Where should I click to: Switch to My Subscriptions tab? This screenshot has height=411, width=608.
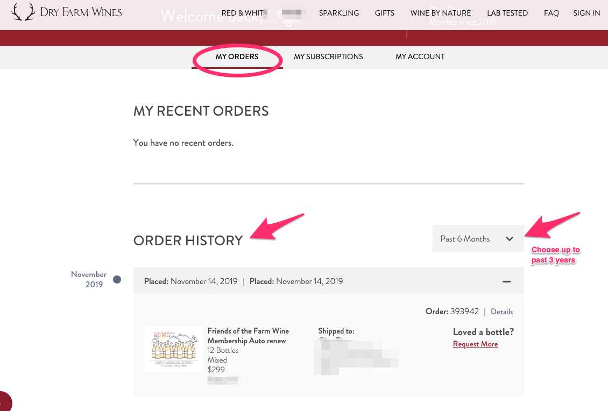[x=328, y=56]
